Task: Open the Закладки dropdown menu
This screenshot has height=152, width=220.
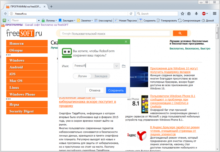Action: tap(67, 20)
